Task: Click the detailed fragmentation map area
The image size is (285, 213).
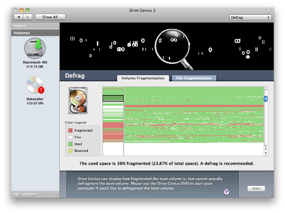Action: (x=194, y=121)
